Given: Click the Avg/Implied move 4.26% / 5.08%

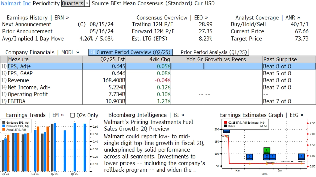Looking at the screenshot, I should click(x=97, y=39).
